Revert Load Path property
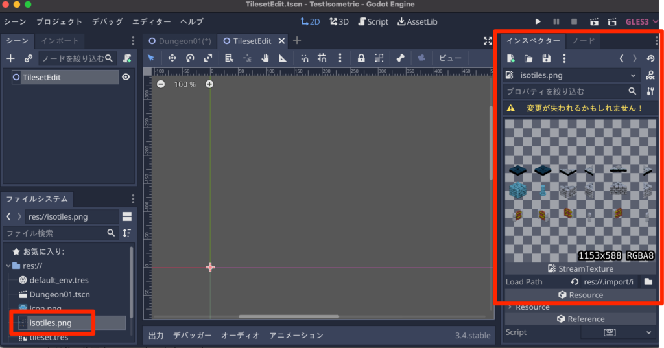 575,282
